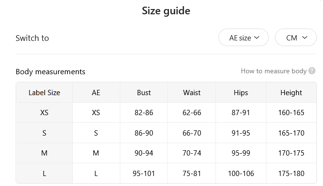This screenshot has height=186, width=323.
Task: Click the Label Size column header
Action: (x=44, y=92)
